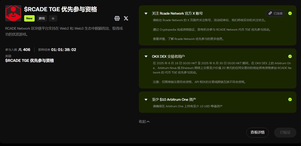The image size is (301, 146).
Task: Click the participant count 406
Action: 27,50
